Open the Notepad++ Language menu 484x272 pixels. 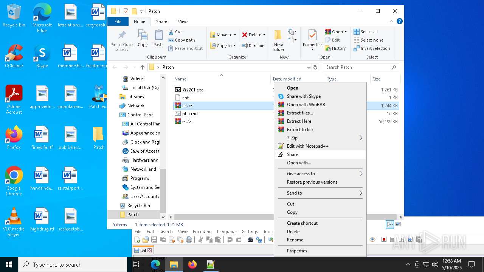pyautogui.click(x=227, y=232)
